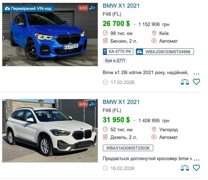The height and width of the screenshot is (180, 208).
Task: Open the white BMW X1 photo
Action: (50, 131)
